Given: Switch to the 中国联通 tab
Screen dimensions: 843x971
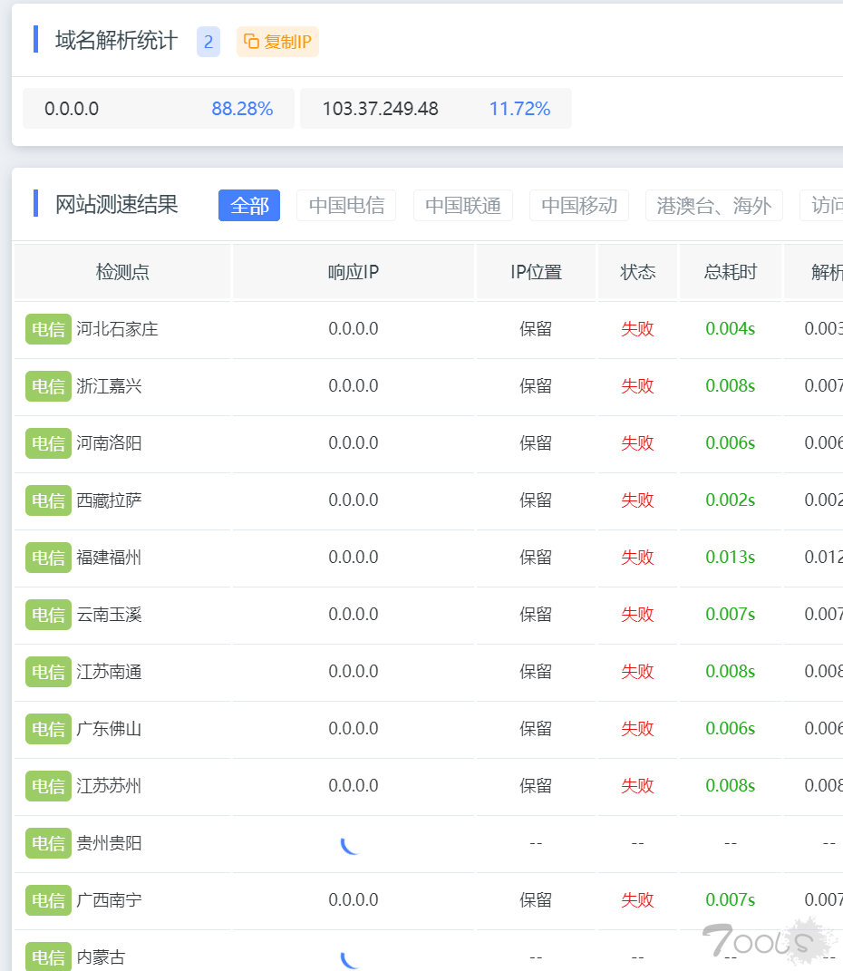Looking at the screenshot, I should tap(463, 206).
